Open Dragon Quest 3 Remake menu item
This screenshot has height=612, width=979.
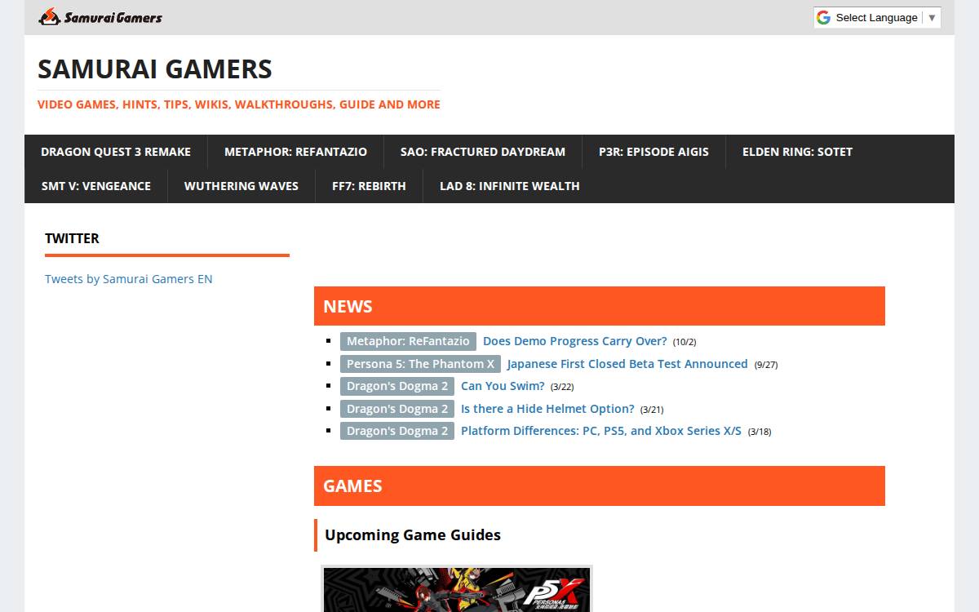(x=116, y=152)
